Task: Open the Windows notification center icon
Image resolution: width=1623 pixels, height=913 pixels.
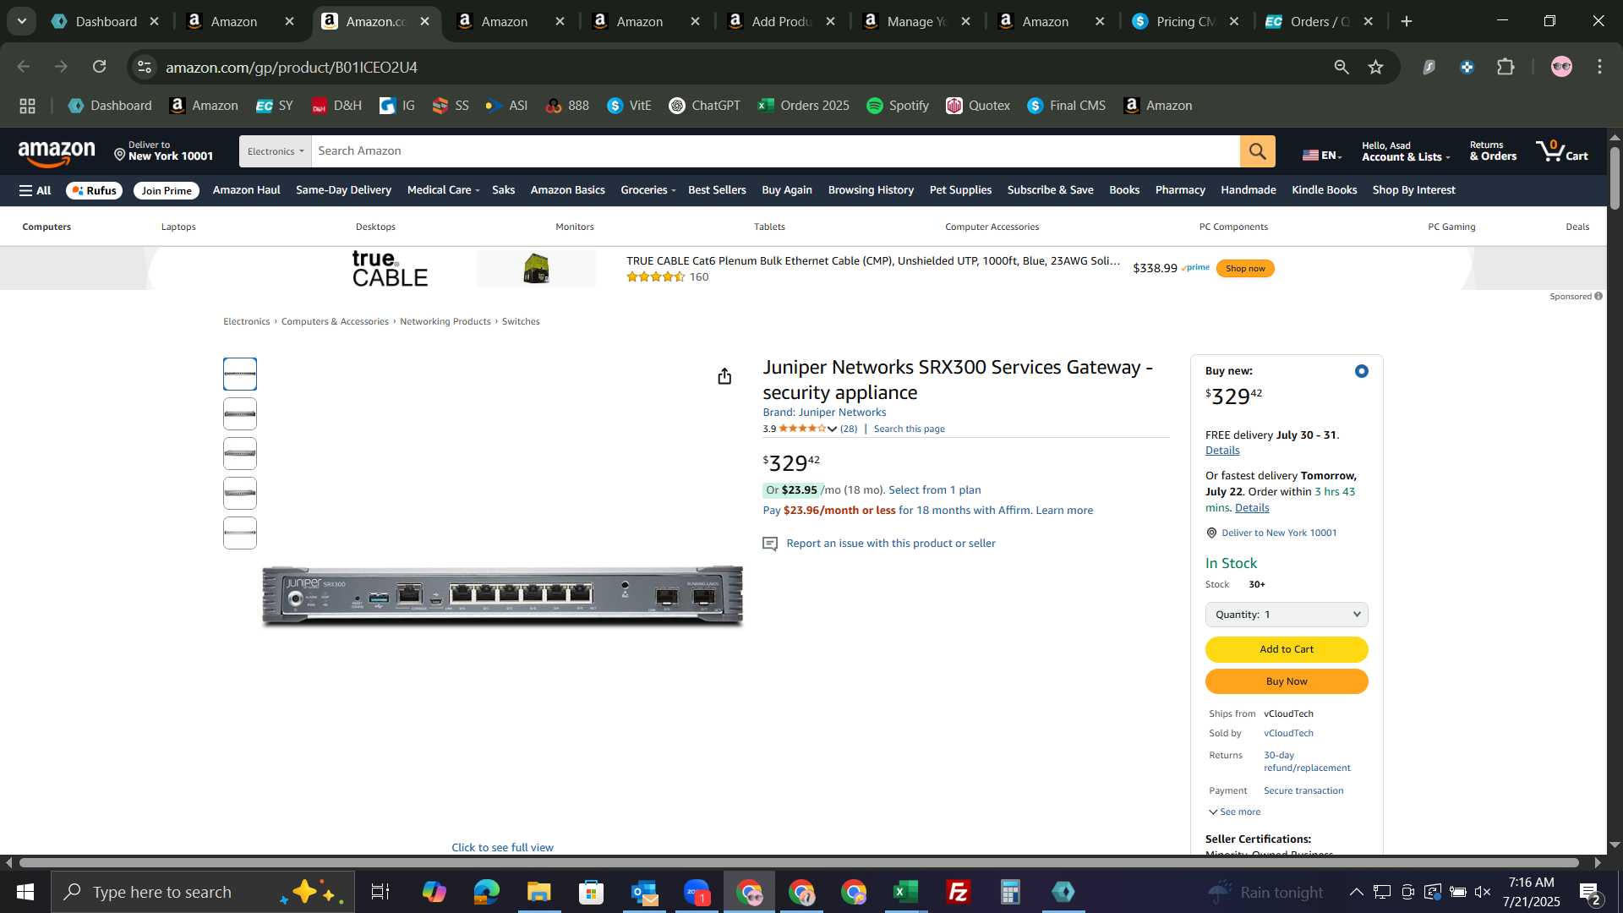Action: 1588,892
